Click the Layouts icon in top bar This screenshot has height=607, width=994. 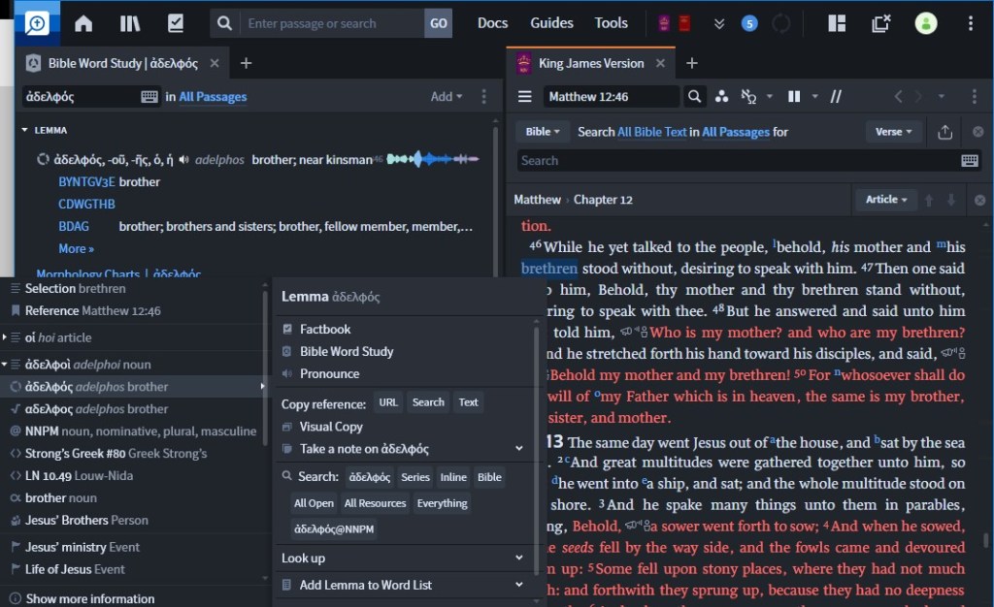tap(836, 23)
